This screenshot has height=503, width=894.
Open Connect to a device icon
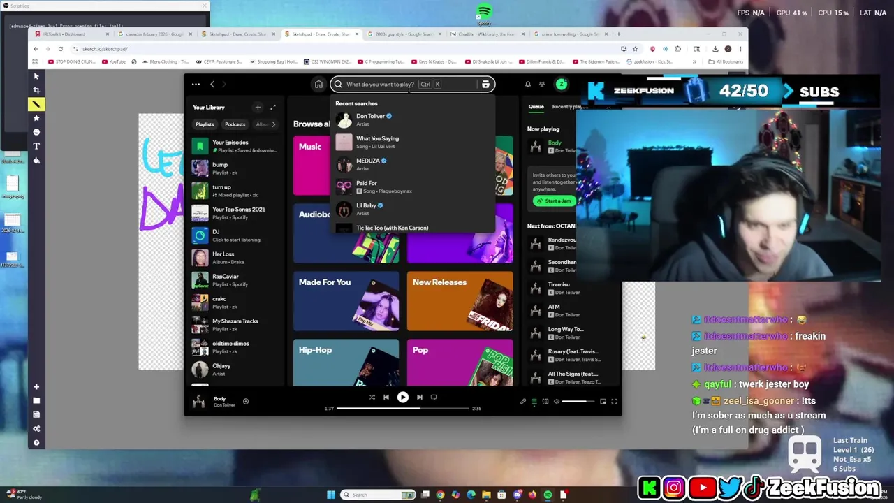coord(545,401)
